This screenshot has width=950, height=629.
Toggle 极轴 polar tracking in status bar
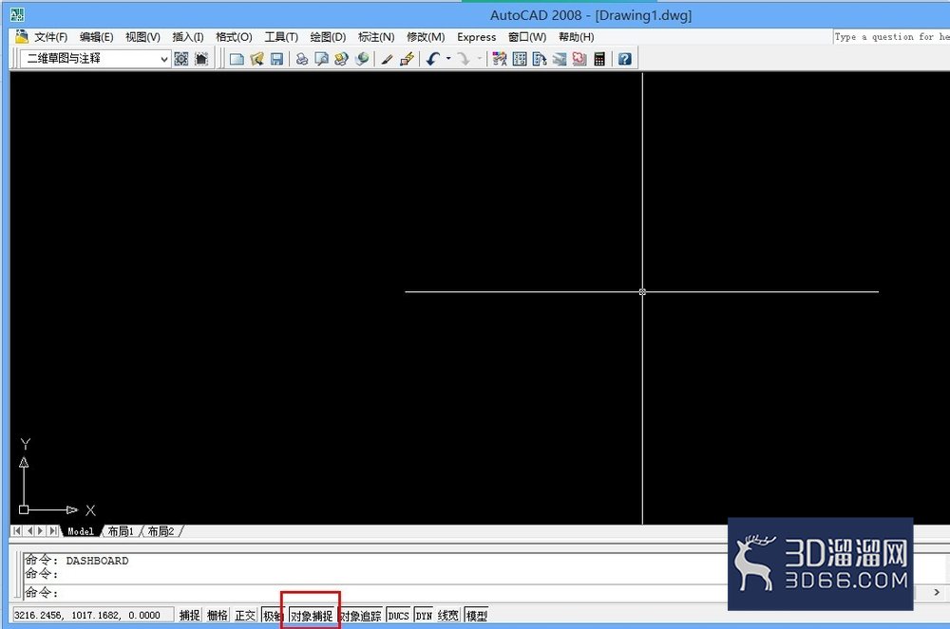272,615
